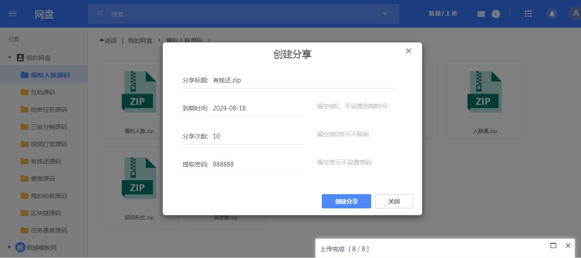Expand the search options dropdown arrow
This screenshot has height=258, width=581.
(385, 14)
